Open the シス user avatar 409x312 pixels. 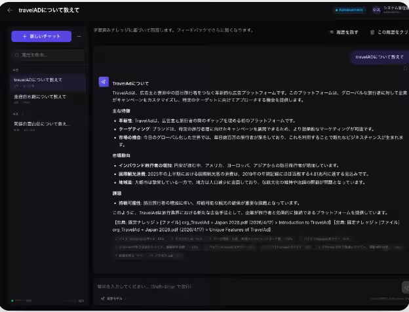[x=376, y=10]
